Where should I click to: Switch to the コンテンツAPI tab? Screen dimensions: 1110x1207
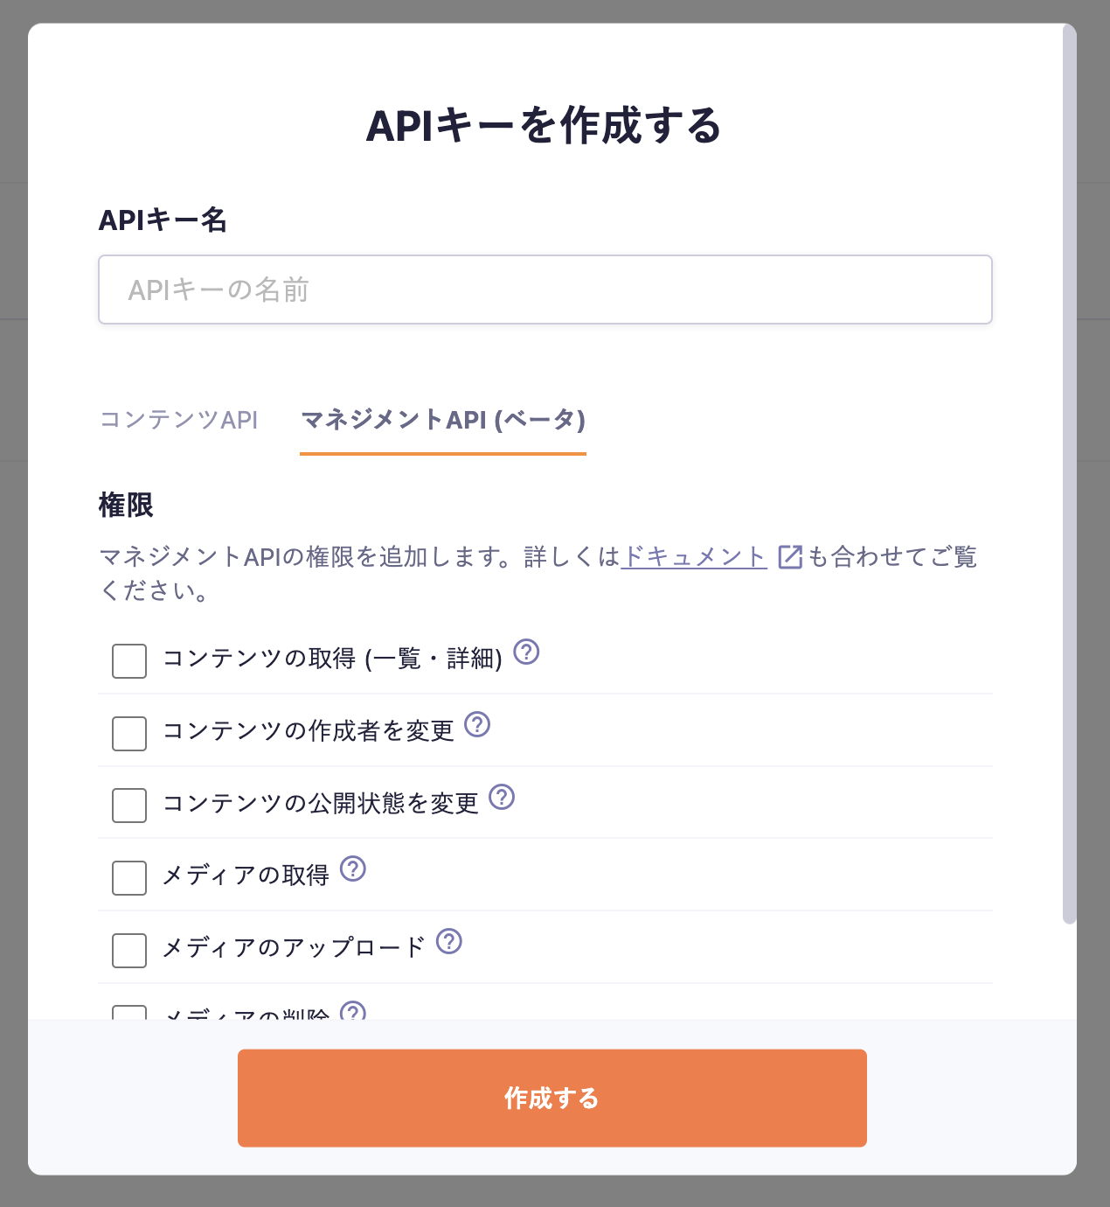[x=178, y=421]
